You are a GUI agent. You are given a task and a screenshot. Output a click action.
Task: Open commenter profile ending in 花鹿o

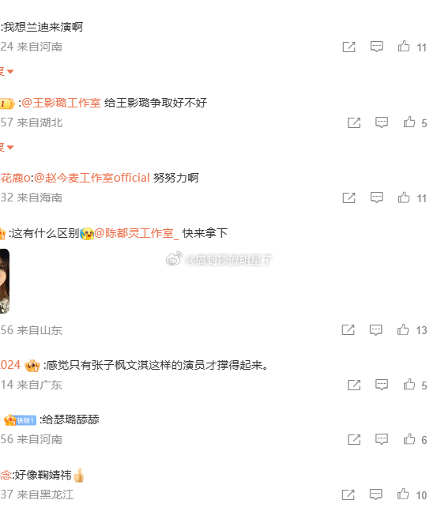(x=15, y=178)
